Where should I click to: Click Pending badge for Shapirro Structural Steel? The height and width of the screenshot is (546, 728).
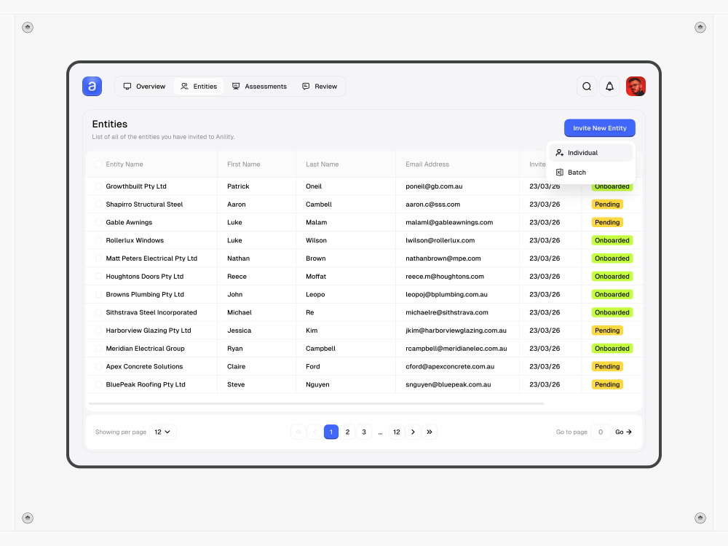click(607, 205)
